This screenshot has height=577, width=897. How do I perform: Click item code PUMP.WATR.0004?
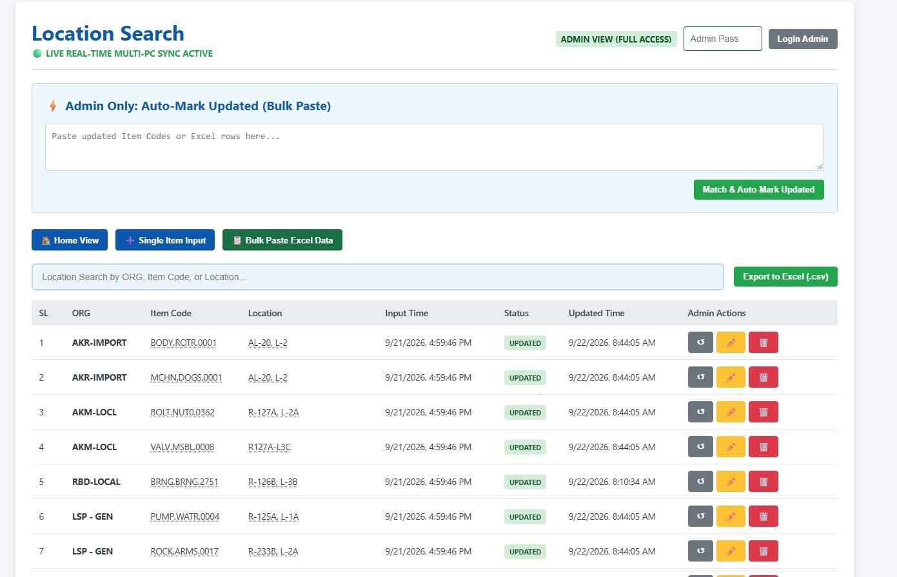(184, 516)
